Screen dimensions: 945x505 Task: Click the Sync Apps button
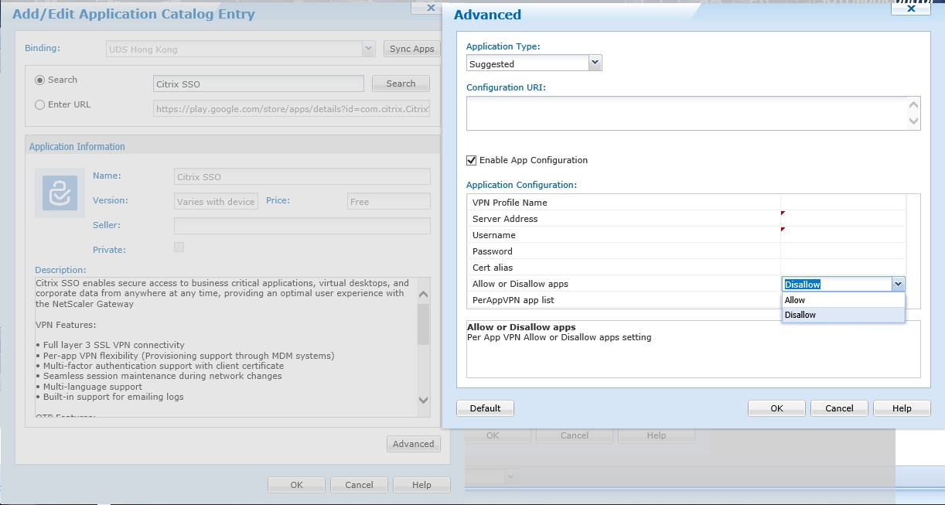411,49
